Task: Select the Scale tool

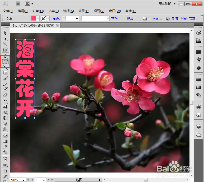Action: pos(5,107)
